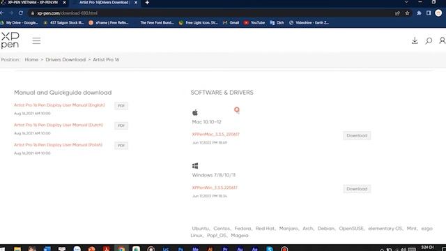Open the taskbar clock showing 5:24 CH

click(x=427, y=248)
